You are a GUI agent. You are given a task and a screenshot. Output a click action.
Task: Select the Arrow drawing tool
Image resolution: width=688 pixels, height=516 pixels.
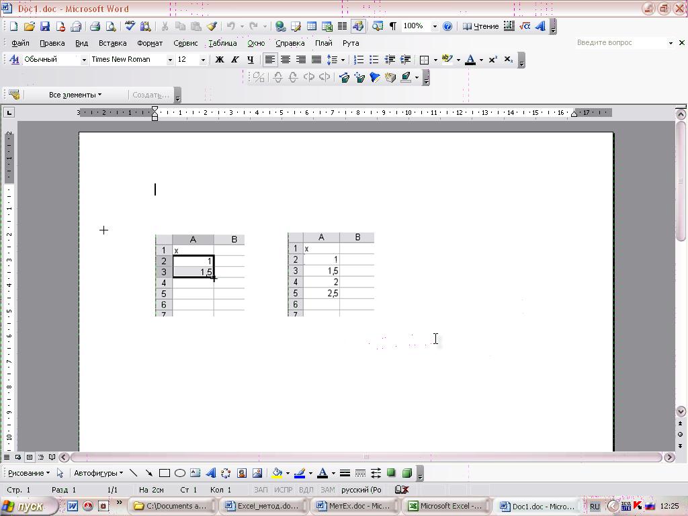coord(149,473)
